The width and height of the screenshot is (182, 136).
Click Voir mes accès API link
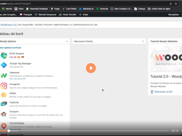18,79
